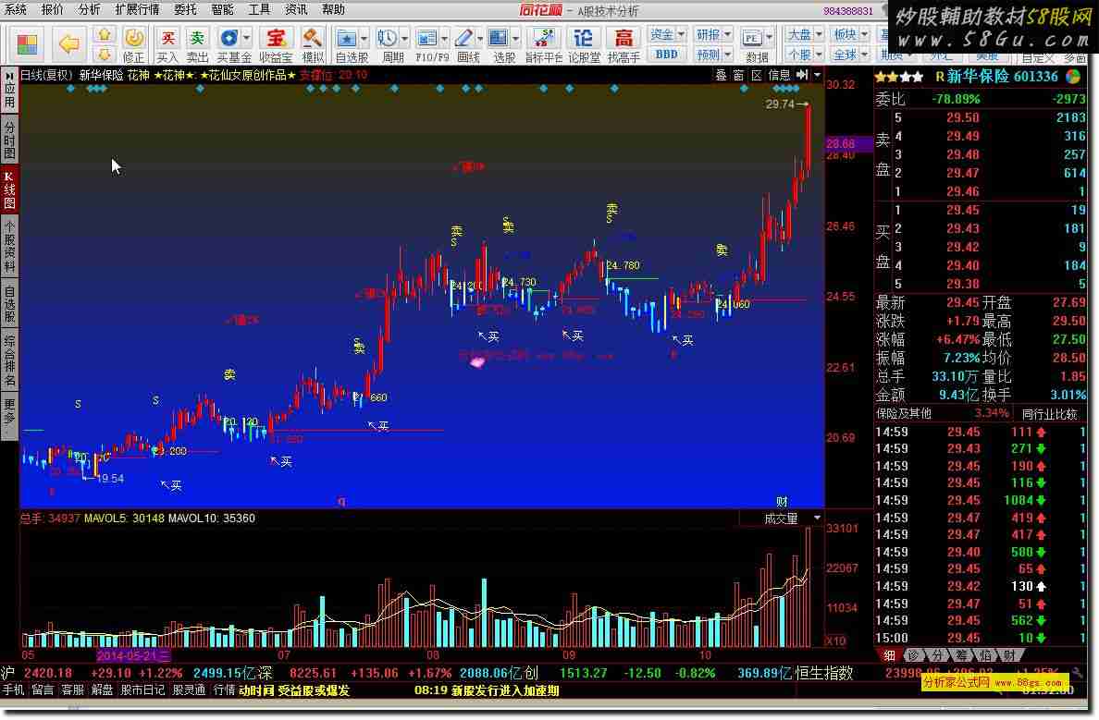Screen dimensions: 1099x720
Task: Go back with the yellow left arrow
Action: click(x=68, y=44)
